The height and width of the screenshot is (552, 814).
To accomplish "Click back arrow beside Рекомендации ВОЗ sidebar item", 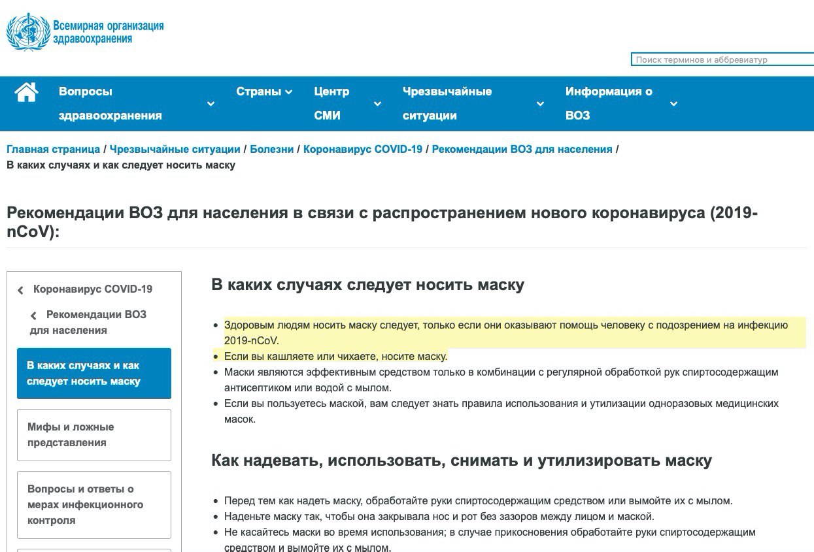I will [34, 316].
